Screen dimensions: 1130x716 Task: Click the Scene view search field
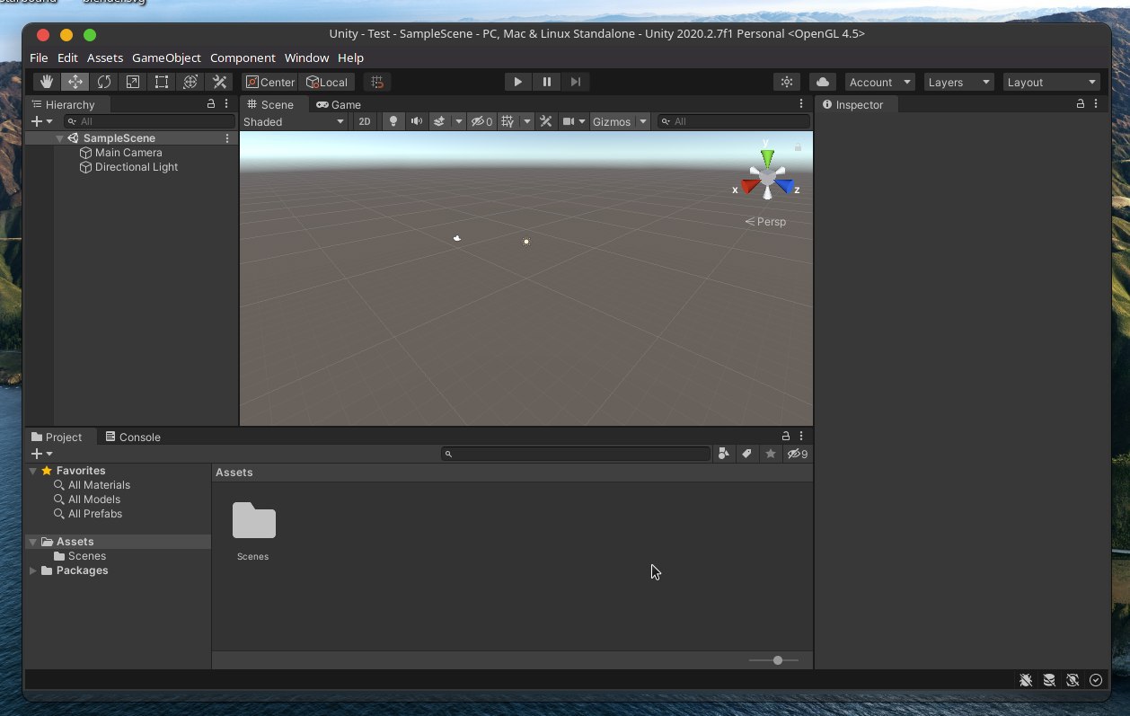click(x=733, y=121)
